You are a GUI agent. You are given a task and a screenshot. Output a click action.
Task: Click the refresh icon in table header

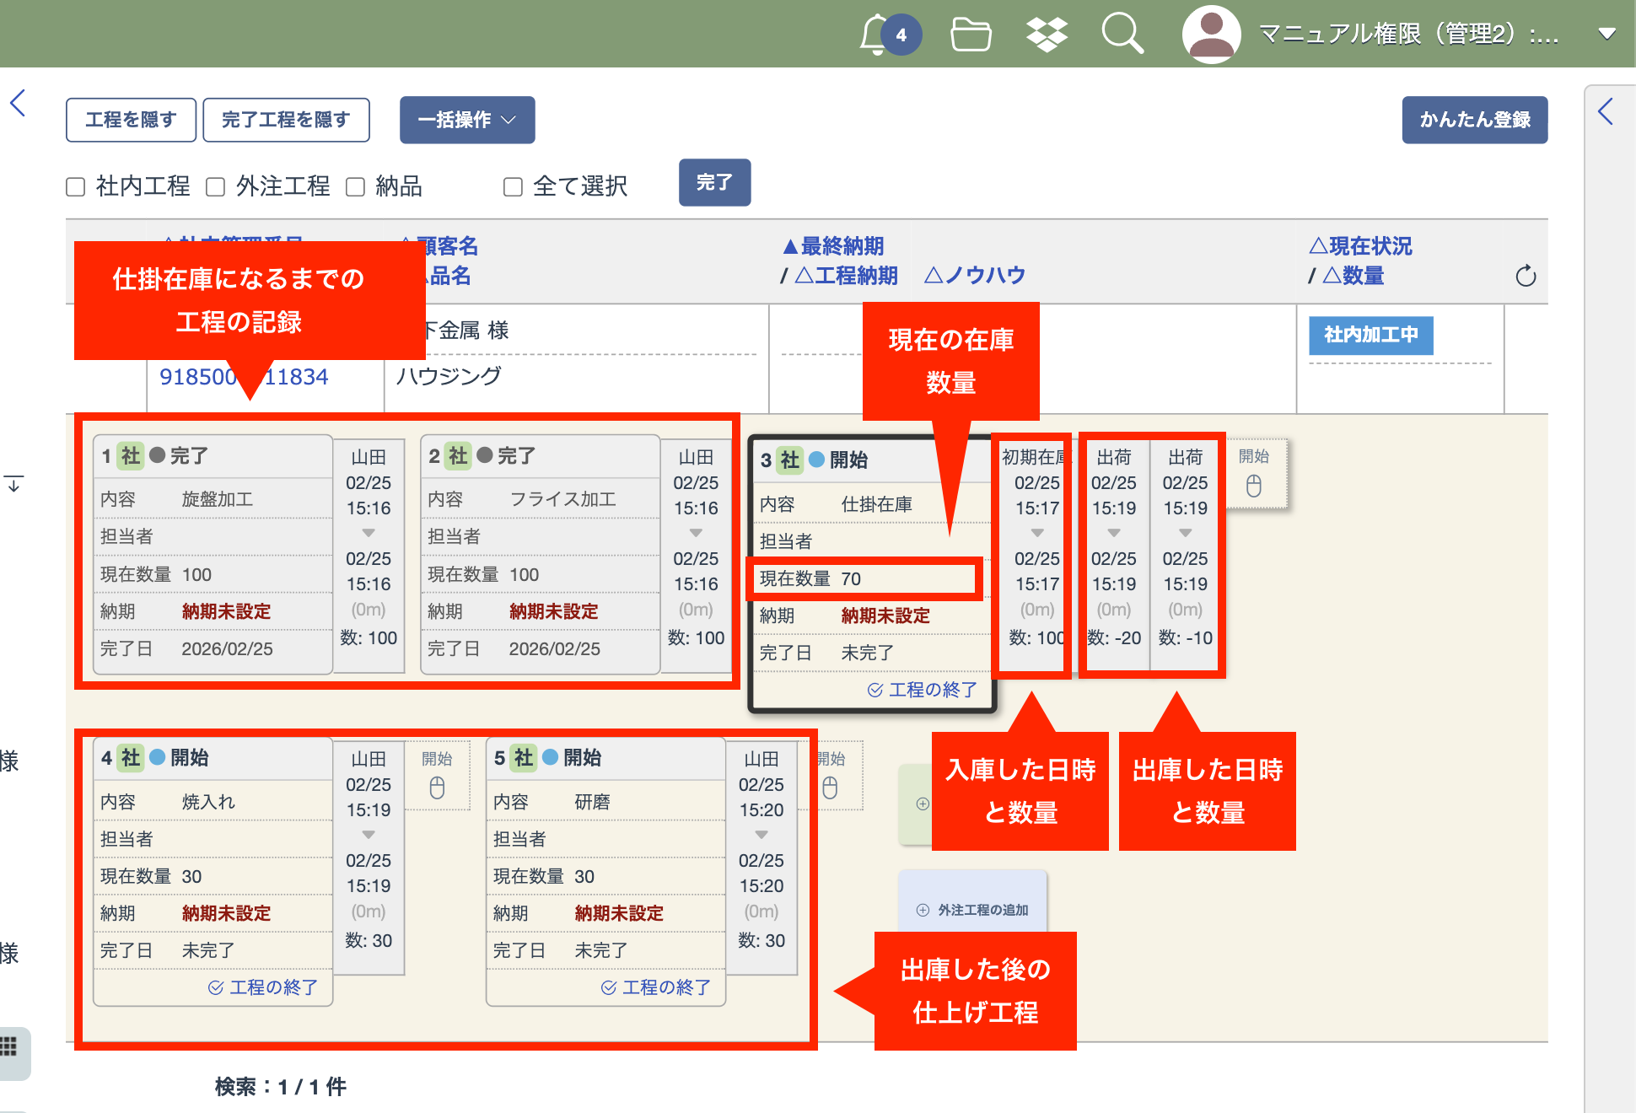tap(1526, 276)
